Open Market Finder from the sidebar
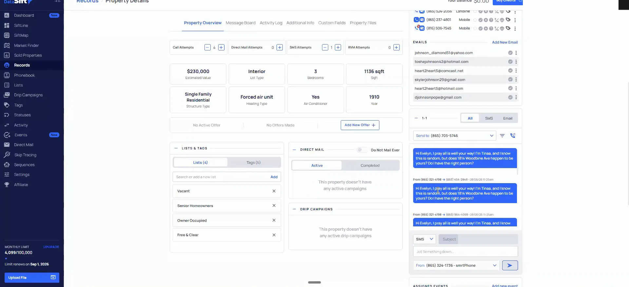This screenshot has height=287, width=629. pos(26,46)
